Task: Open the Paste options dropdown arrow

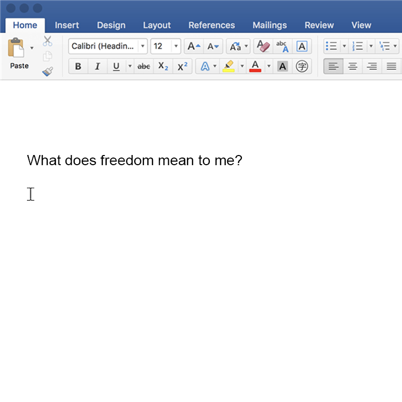Action: click(32, 48)
